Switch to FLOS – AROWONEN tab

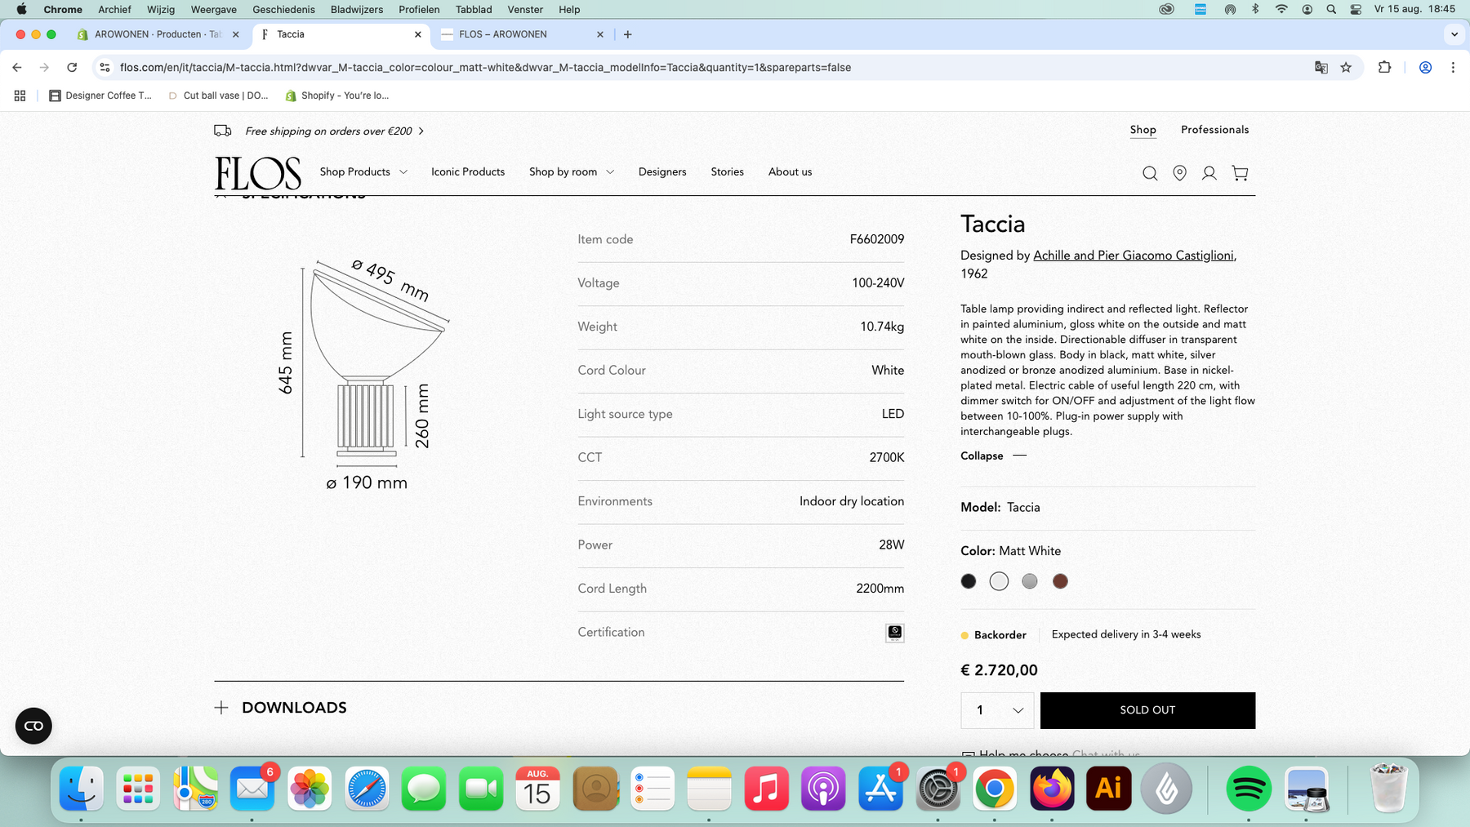click(523, 34)
